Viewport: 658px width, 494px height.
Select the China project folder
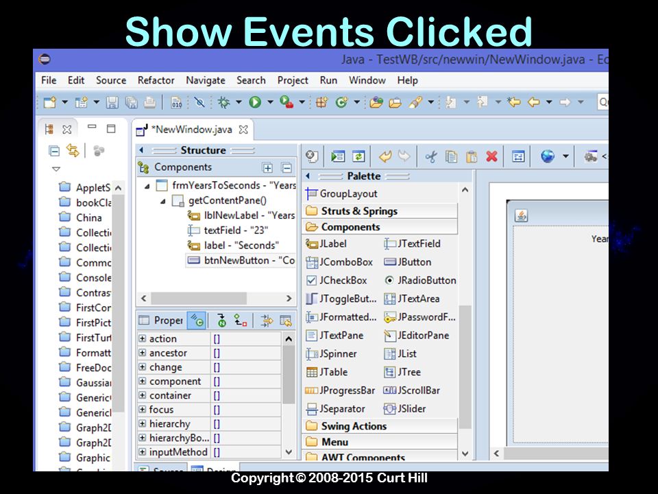click(81, 217)
